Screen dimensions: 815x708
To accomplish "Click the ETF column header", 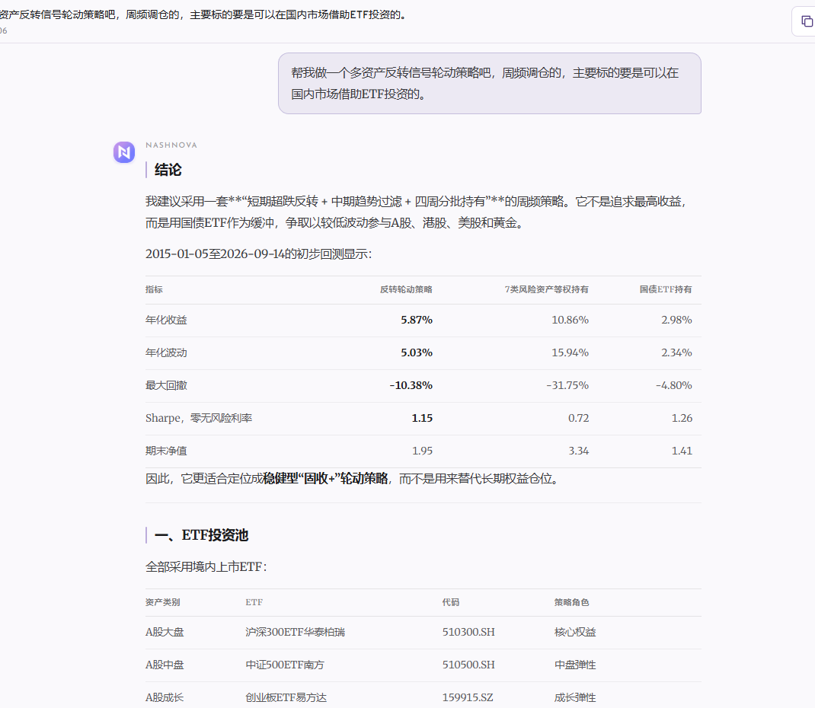I will [x=254, y=602].
